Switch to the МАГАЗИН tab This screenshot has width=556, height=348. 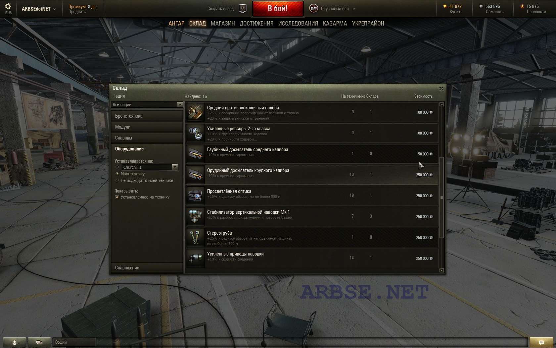pos(223,24)
